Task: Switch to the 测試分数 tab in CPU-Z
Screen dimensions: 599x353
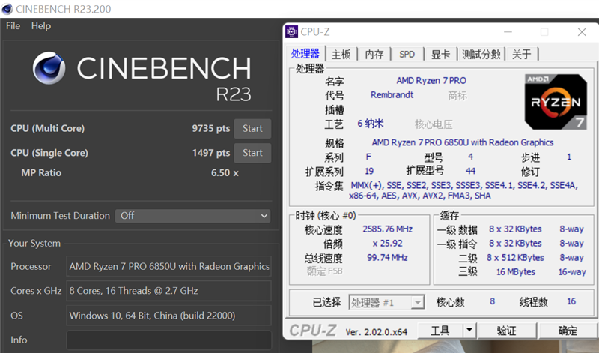Action: pos(481,54)
